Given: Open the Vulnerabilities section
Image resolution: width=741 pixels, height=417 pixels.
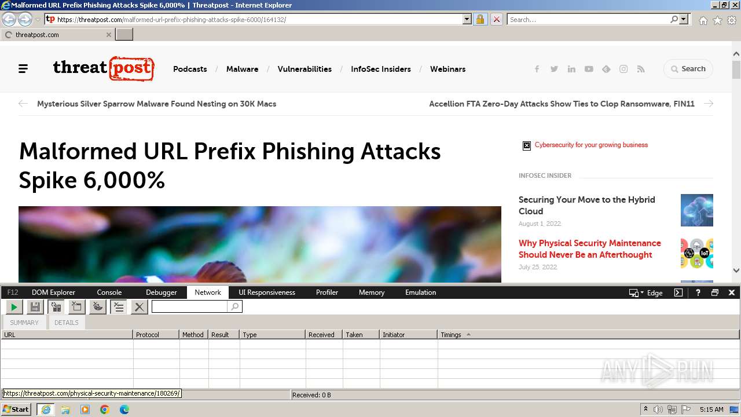Looking at the screenshot, I should [305, 69].
